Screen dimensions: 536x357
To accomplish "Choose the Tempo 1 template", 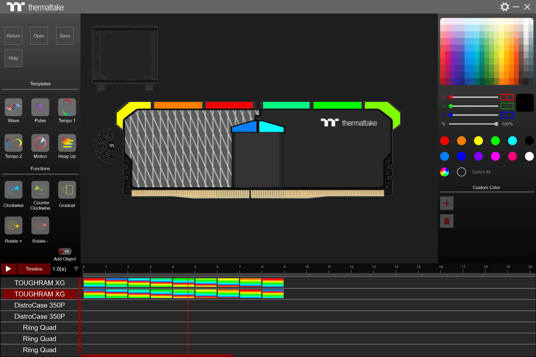I will click(x=67, y=107).
